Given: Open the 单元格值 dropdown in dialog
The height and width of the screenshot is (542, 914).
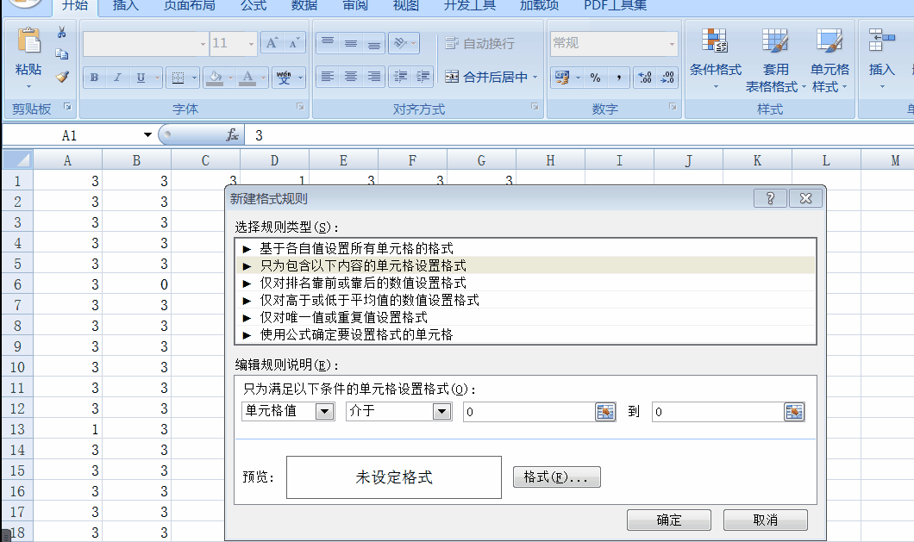Looking at the screenshot, I should tap(325, 412).
